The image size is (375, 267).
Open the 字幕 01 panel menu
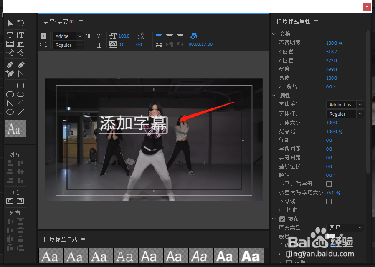coord(81,22)
